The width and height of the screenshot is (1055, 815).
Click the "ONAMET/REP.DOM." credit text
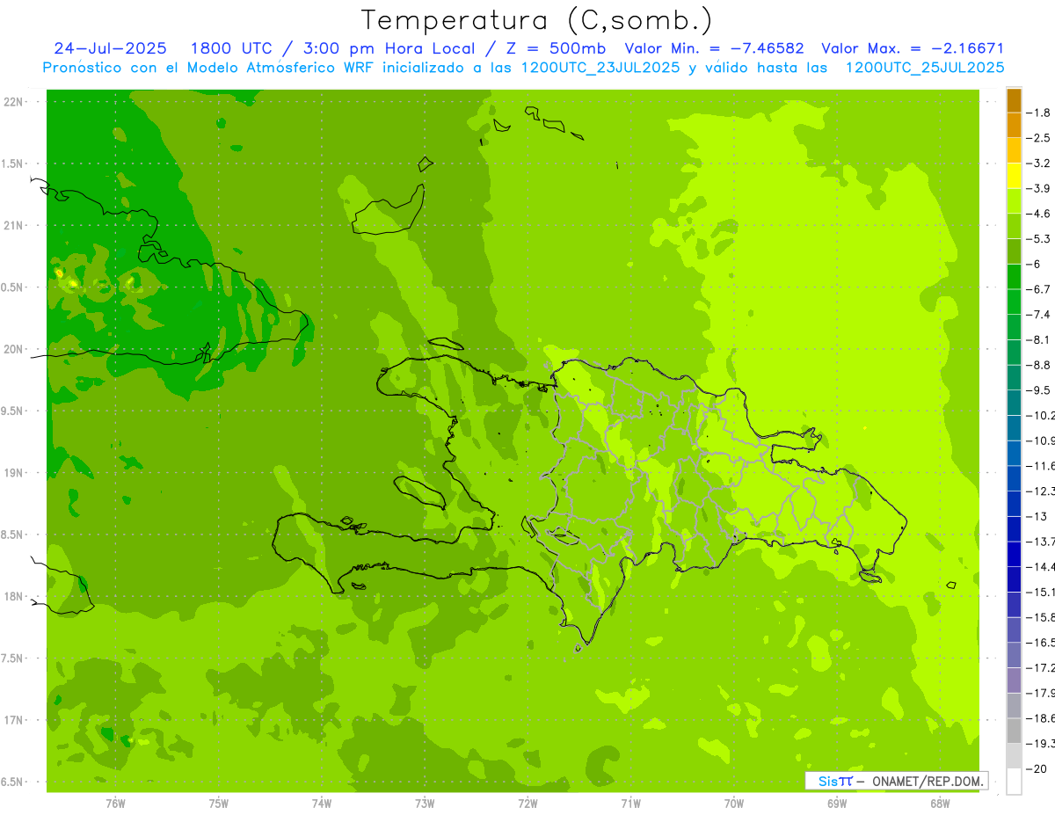[928, 781]
